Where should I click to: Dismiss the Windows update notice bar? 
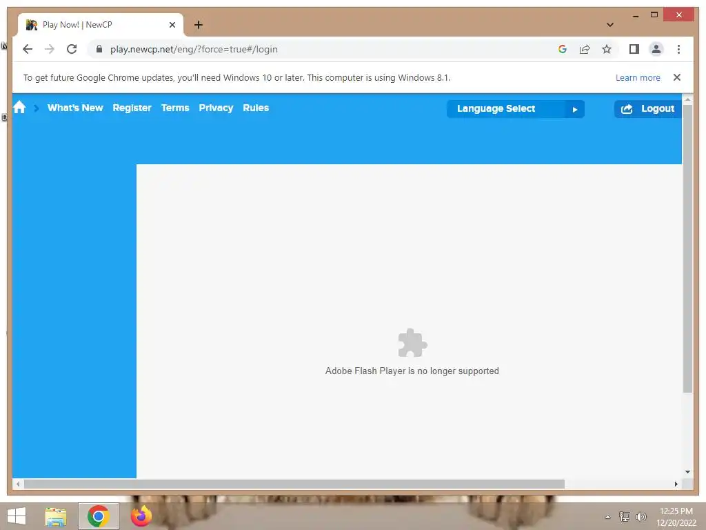pyautogui.click(x=677, y=77)
